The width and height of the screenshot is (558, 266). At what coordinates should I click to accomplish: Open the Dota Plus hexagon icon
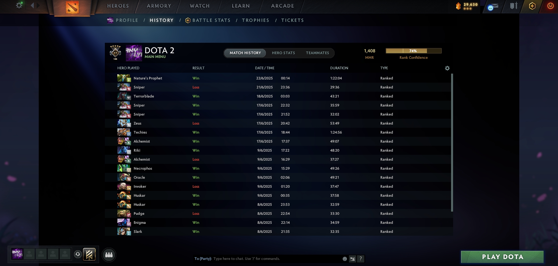tap(532, 6)
